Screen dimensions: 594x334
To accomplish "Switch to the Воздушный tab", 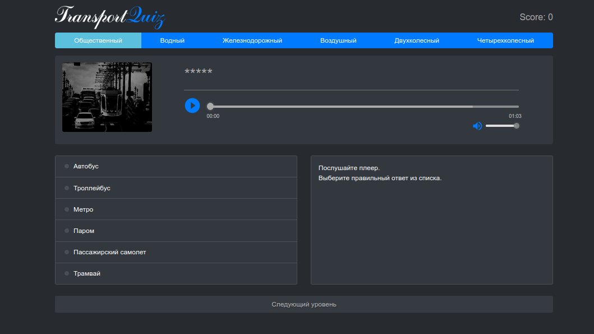I will point(338,40).
